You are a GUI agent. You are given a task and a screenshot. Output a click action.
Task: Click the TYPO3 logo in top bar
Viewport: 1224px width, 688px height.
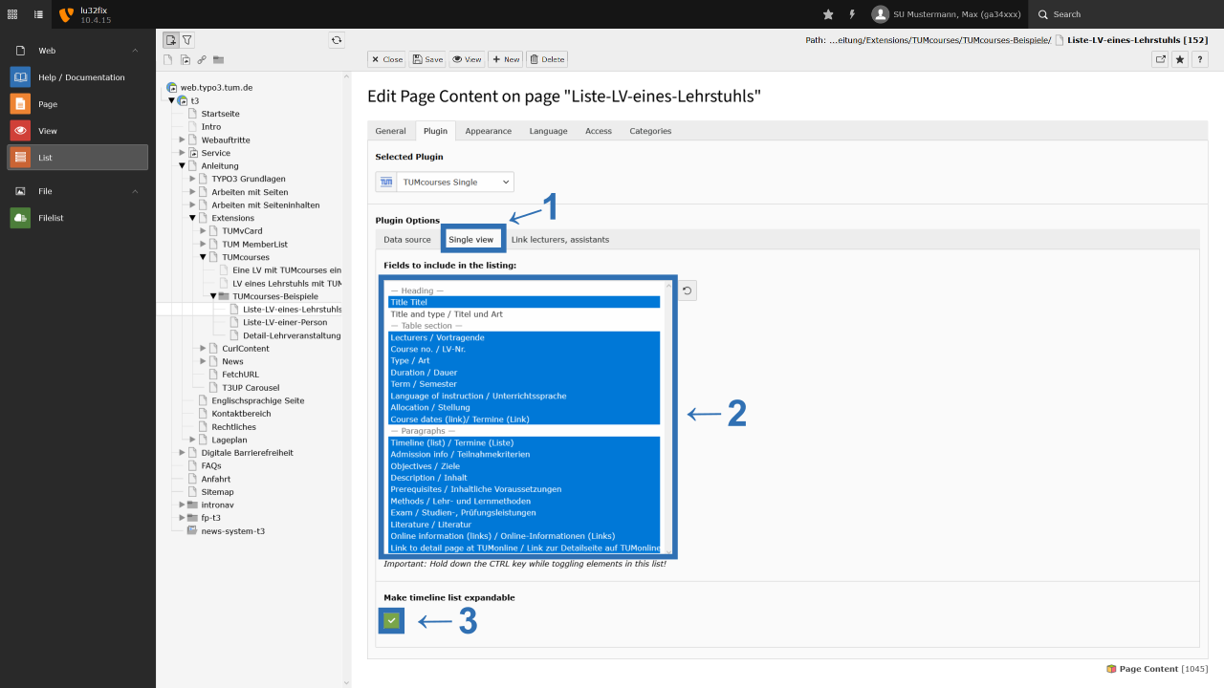click(66, 14)
